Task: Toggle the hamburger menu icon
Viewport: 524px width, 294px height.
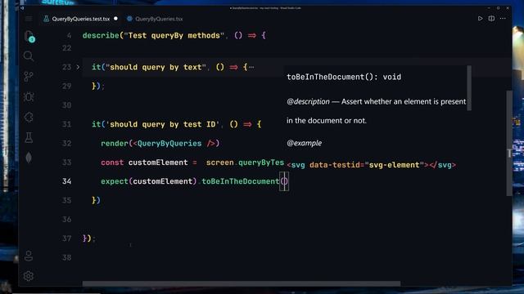Action: point(29,19)
